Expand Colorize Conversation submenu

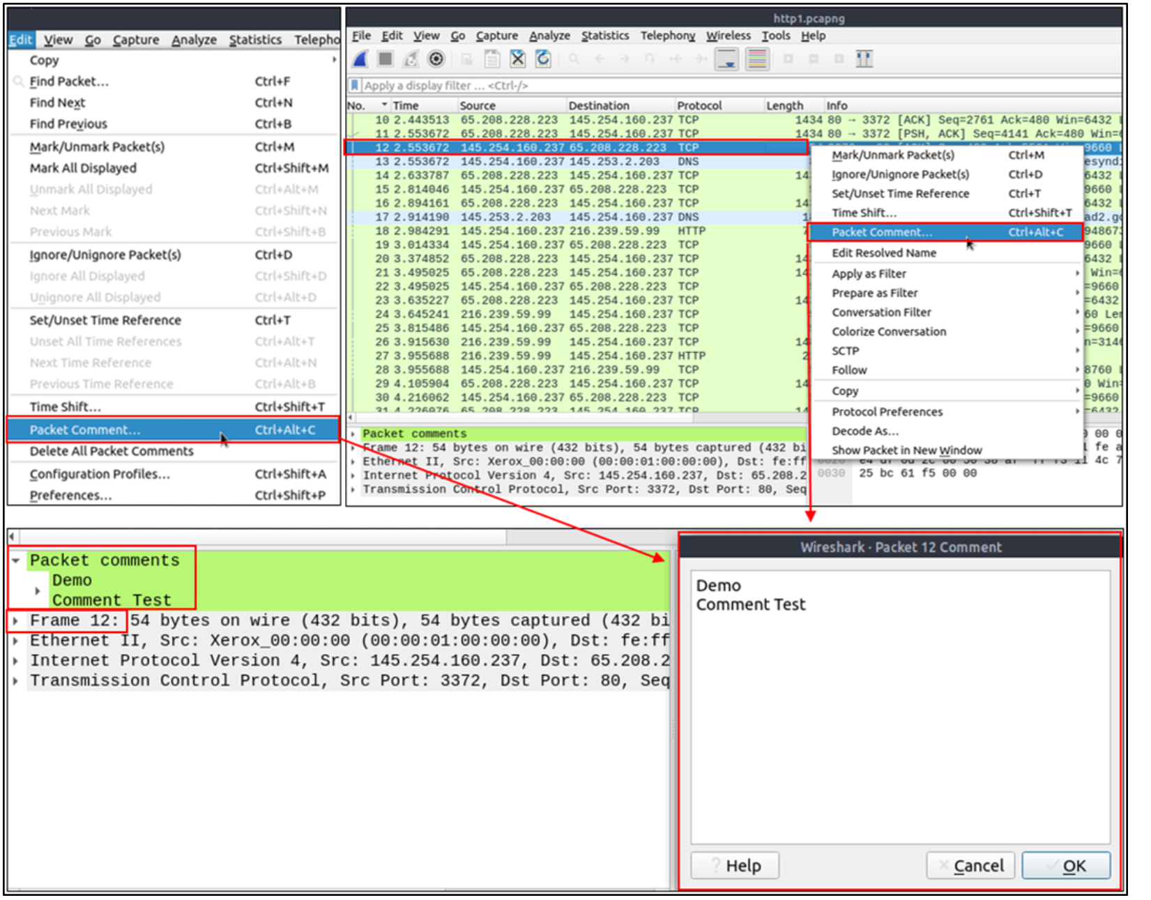(x=946, y=332)
